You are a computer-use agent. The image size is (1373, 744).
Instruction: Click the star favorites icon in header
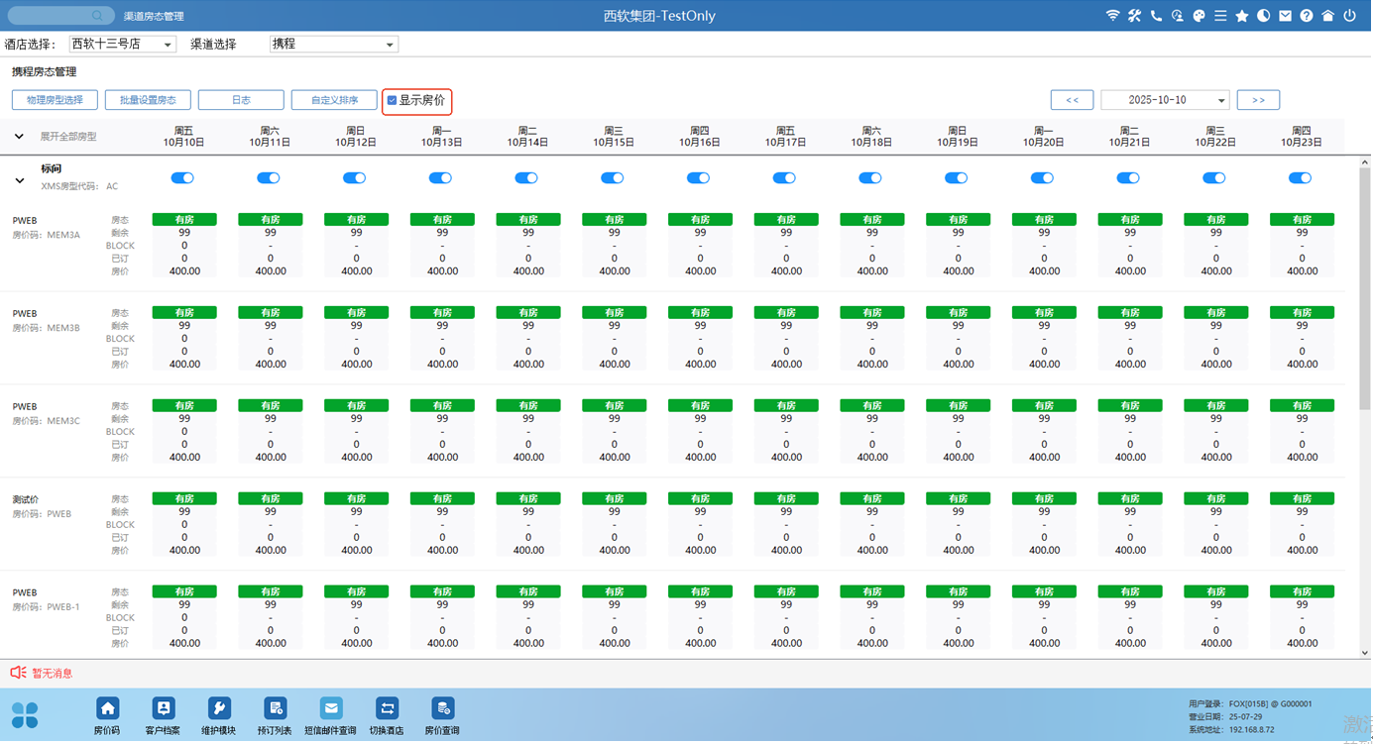[x=1241, y=16]
